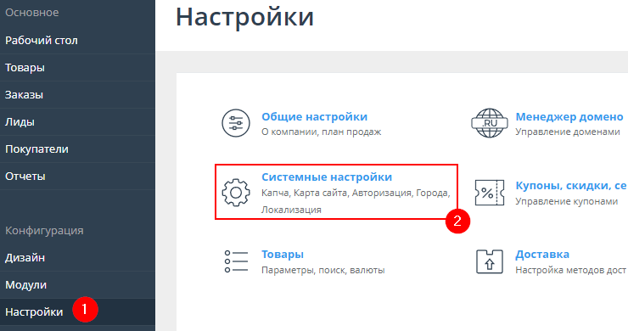Open Дизайн configuration item

[x=77, y=258]
